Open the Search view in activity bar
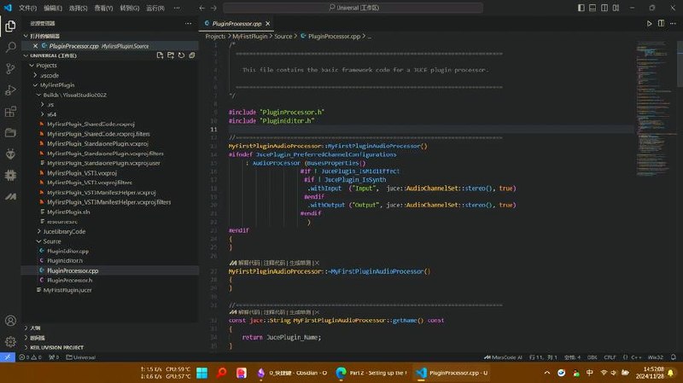The width and height of the screenshot is (683, 383). click(10, 47)
